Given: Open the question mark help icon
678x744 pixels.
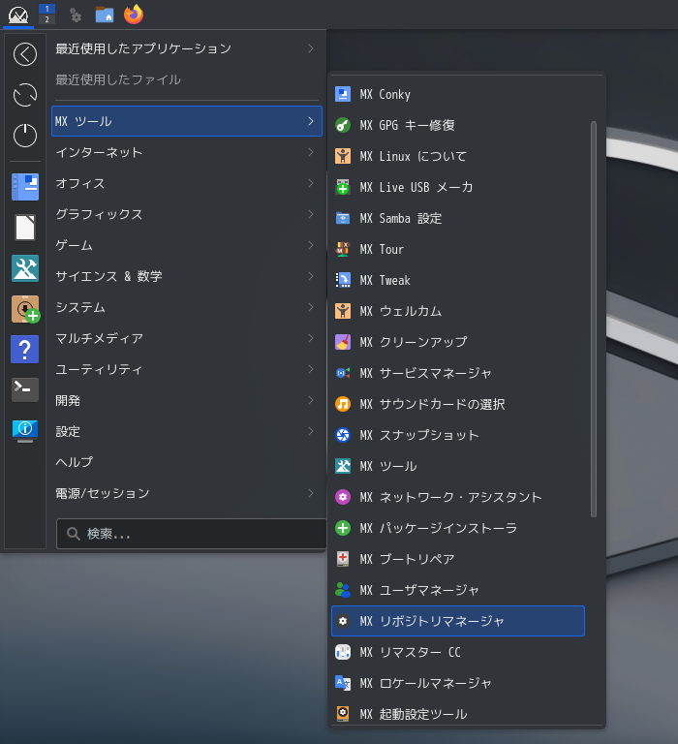Looking at the screenshot, I should click(x=24, y=349).
